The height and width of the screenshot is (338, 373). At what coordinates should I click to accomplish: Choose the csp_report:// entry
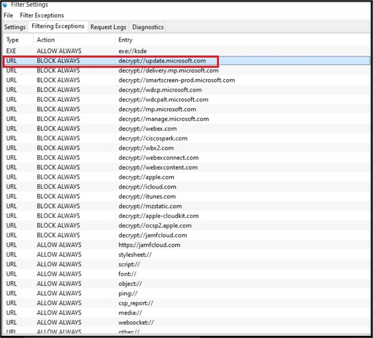136,303
